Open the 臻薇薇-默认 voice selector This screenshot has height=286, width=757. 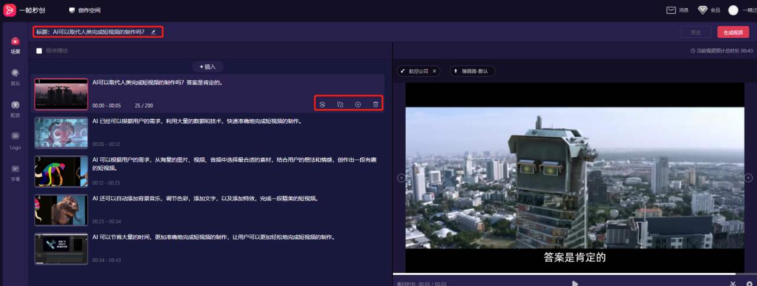(472, 71)
